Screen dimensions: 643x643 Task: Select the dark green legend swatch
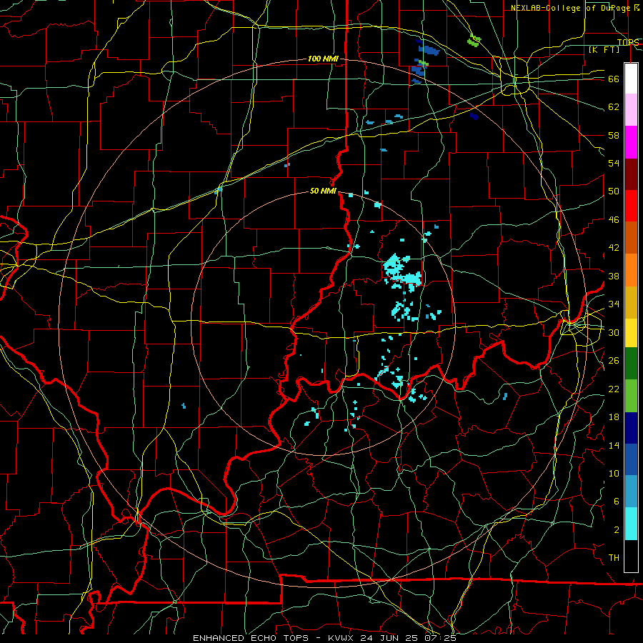[x=631, y=364]
